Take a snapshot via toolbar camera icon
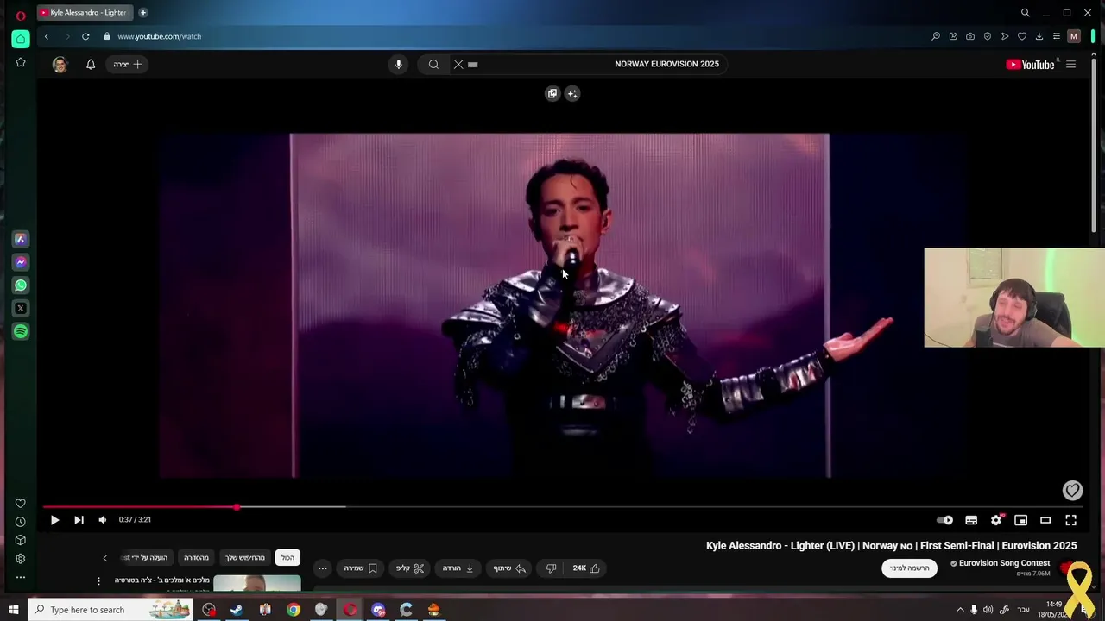The image size is (1105, 621). [970, 36]
